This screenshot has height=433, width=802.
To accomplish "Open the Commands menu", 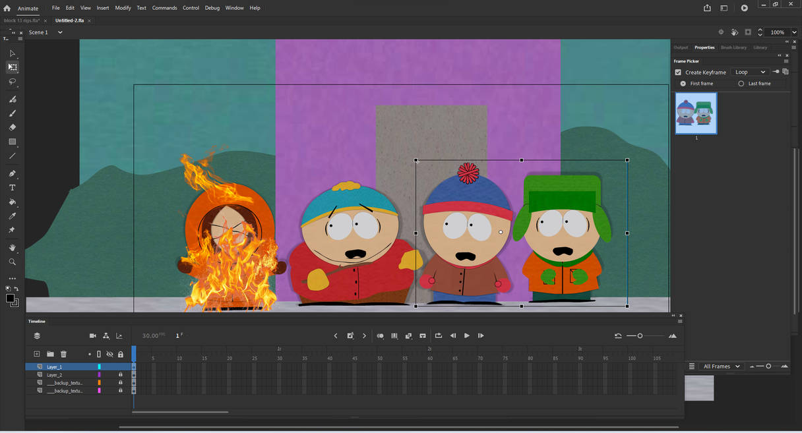I will 164,8.
